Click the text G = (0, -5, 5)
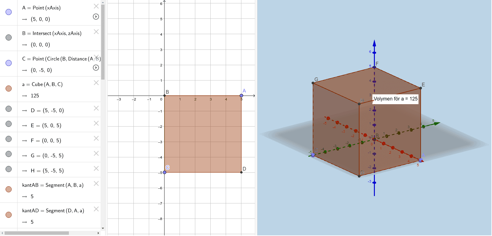 pyautogui.click(x=47, y=155)
